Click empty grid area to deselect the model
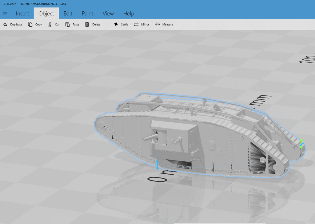 click(46, 77)
